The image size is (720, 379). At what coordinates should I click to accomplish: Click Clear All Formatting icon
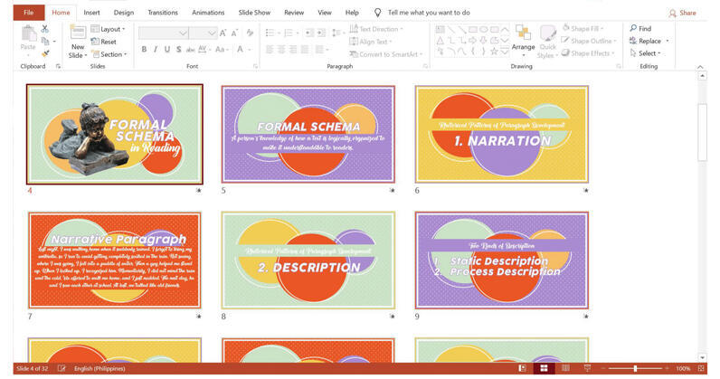[x=250, y=33]
